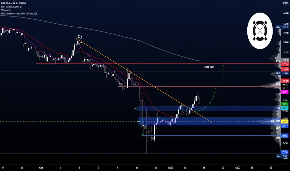Image resolution: width=290 pixels, height=171 pixels.
Task: Click the RES label beside 122.37
Action: click(x=278, y=61)
